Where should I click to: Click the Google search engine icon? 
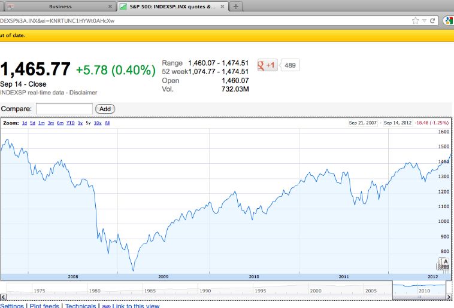449,20
